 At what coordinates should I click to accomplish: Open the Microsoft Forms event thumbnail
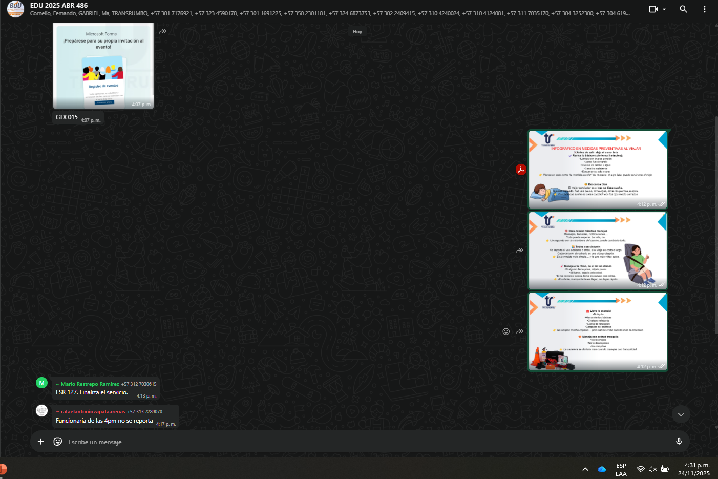pos(103,66)
